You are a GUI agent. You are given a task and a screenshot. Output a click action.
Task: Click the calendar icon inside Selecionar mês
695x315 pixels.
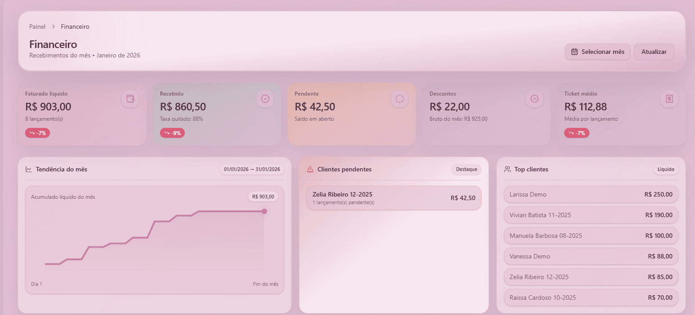point(574,52)
